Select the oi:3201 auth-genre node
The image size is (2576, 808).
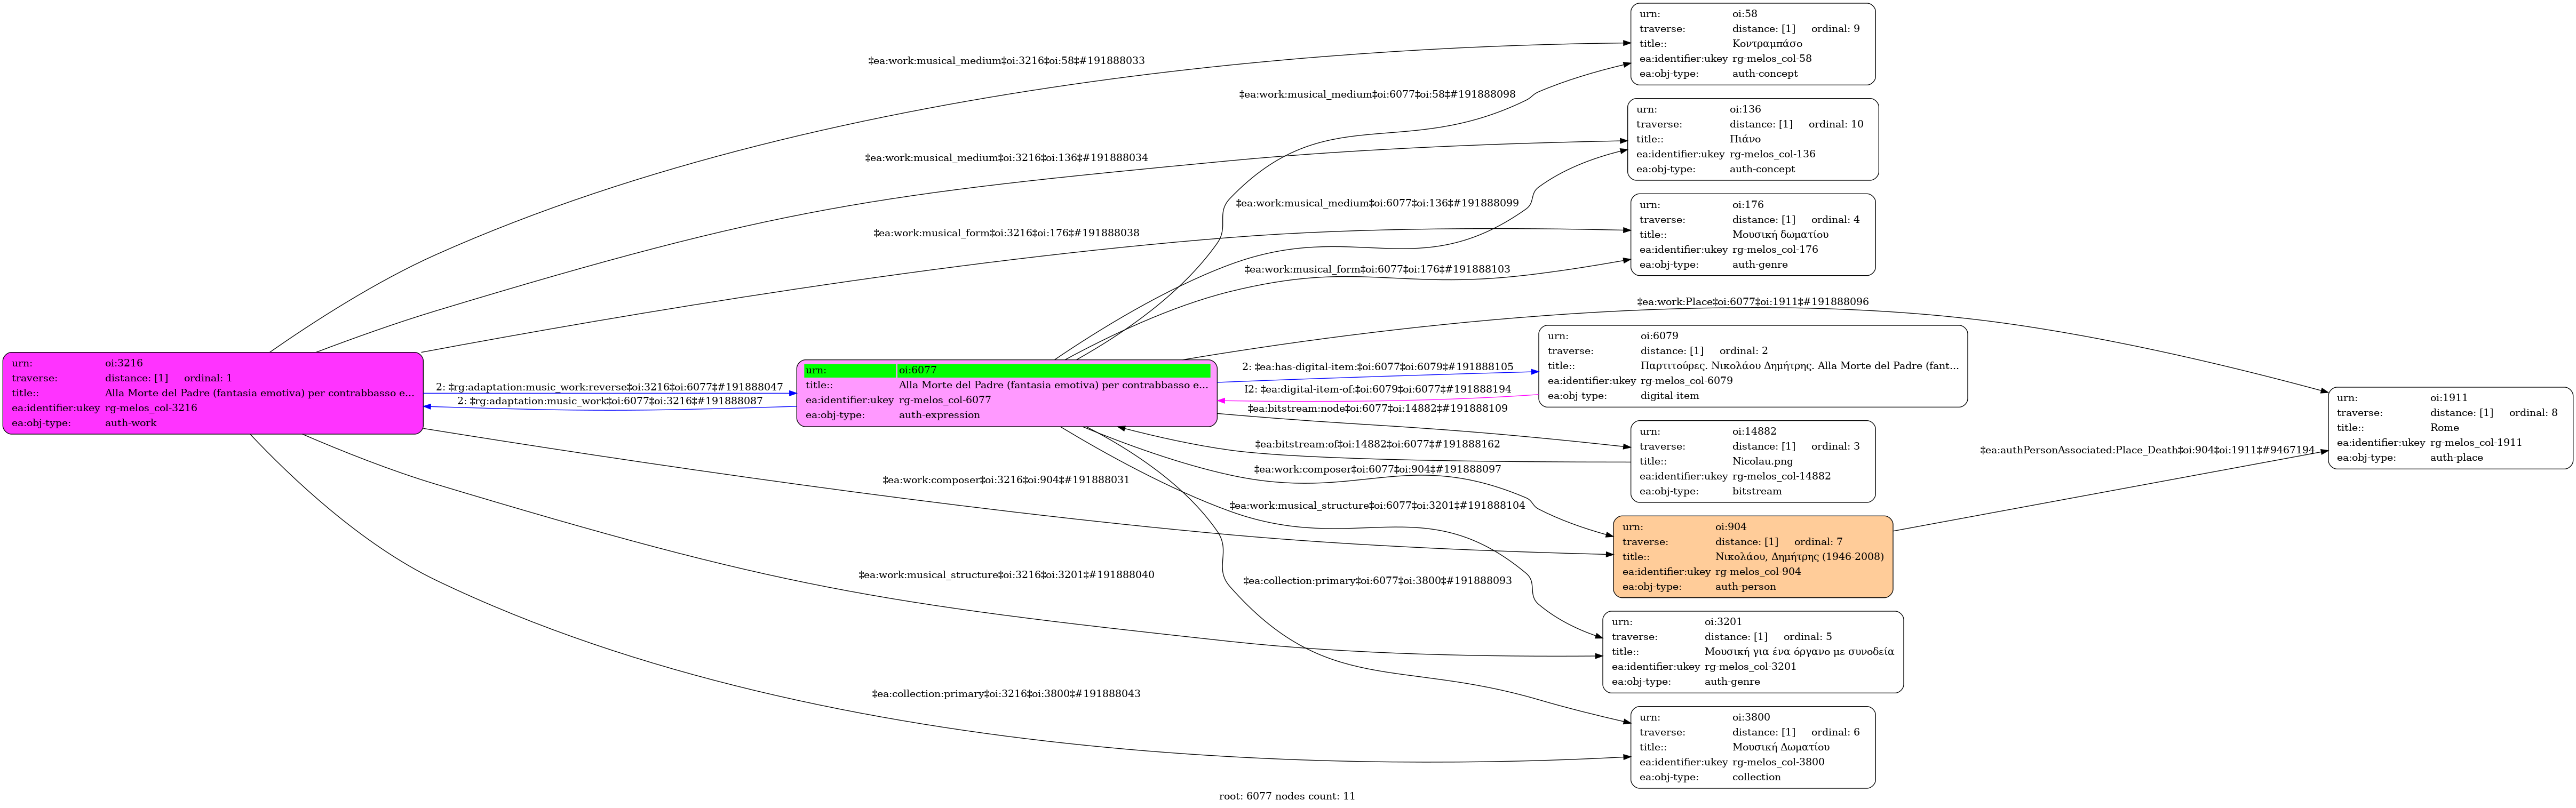point(1752,652)
